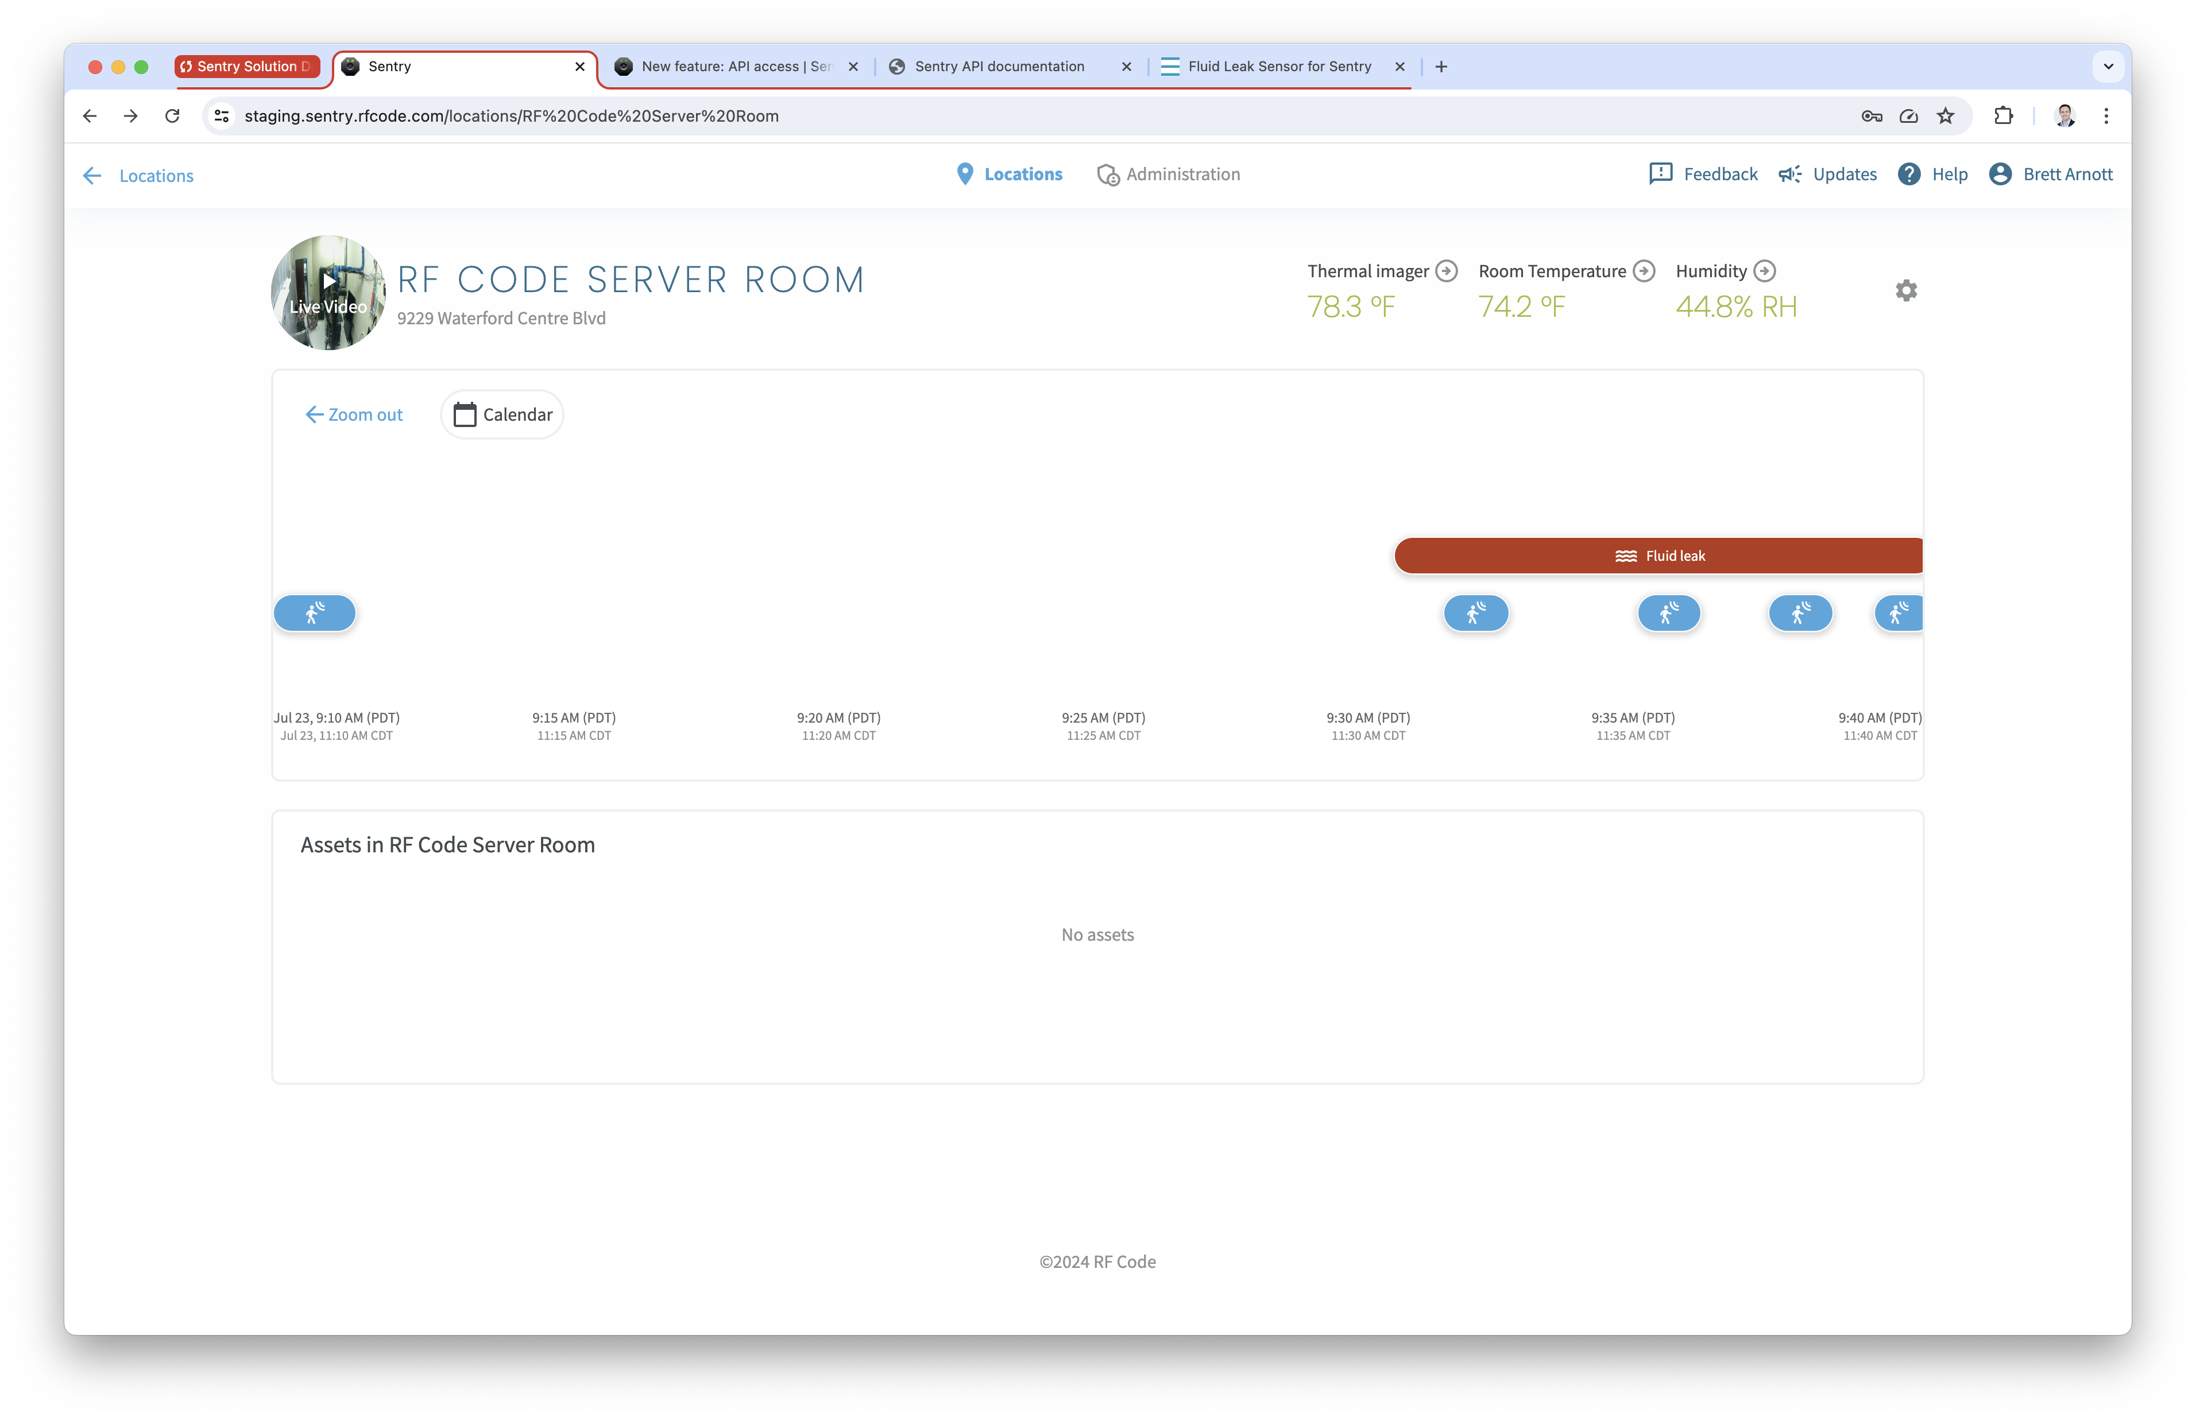
Task: Click the first motion event marker at 9:10
Action: coord(315,613)
